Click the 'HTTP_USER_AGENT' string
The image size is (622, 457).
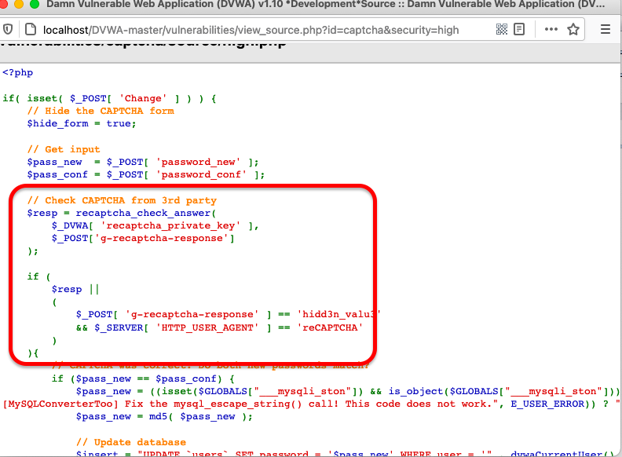coord(207,327)
